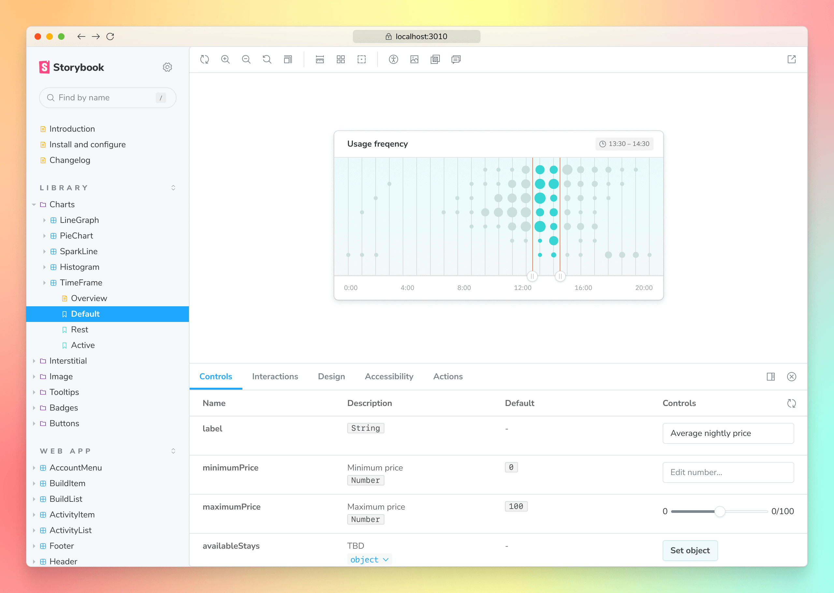
Task: Click the maximumPrice slider handle
Action: [719, 511]
